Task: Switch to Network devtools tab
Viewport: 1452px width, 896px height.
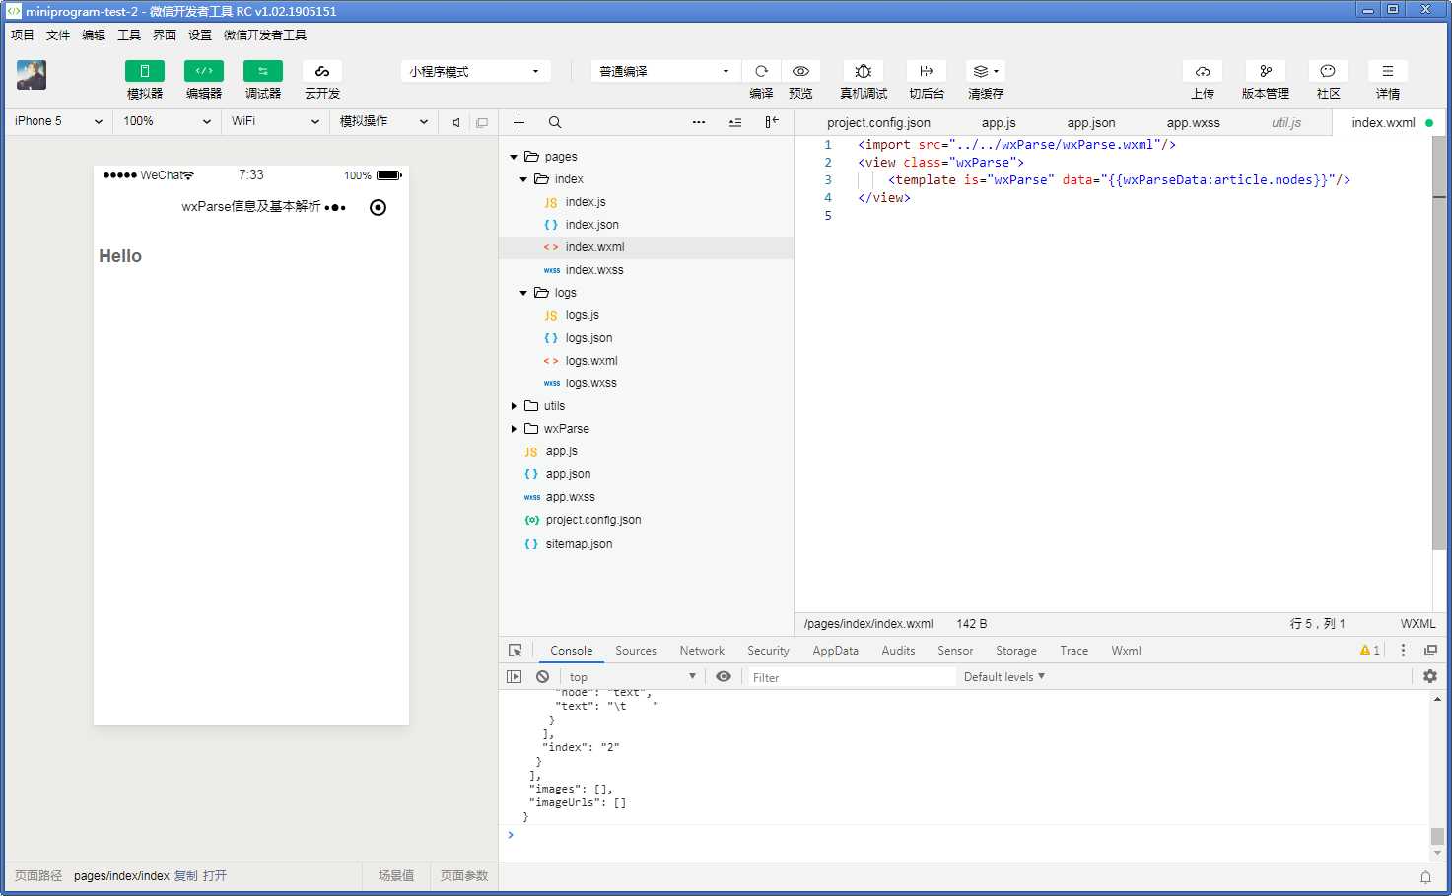Action: point(702,651)
